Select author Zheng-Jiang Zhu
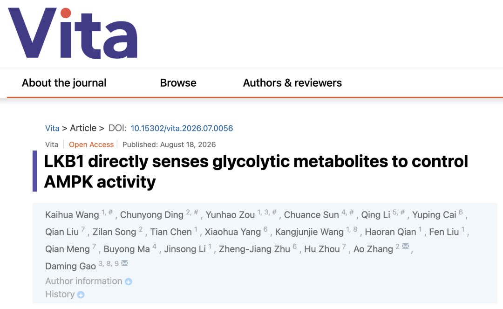Image resolution: width=503 pixels, height=309 pixels. (254, 249)
